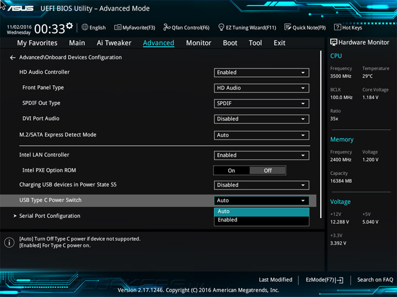397x297 pixels.
Task: Start EZ Tuning Wizard(F11)
Action: (x=251, y=28)
